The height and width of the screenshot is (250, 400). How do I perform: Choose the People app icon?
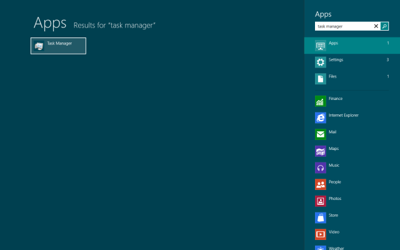tap(321, 184)
